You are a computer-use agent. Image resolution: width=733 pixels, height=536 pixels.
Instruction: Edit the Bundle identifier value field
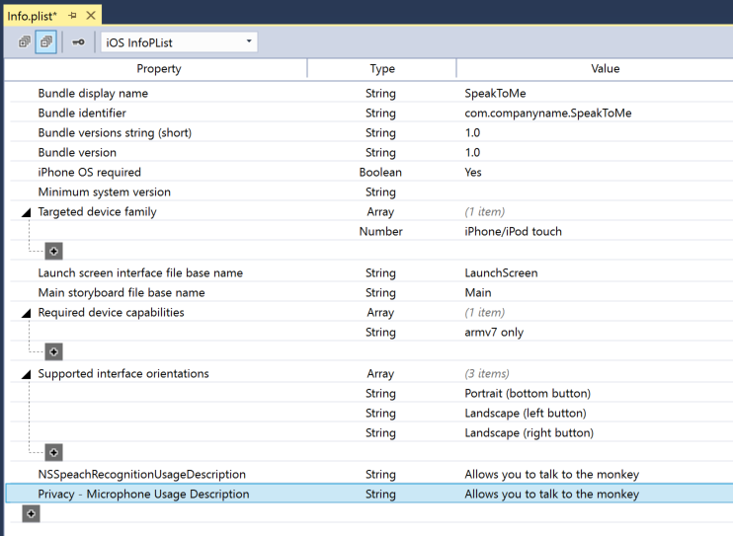(x=548, y=114)
